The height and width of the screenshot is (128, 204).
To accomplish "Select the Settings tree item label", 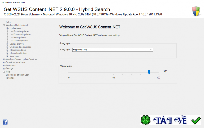I will [10, 68].
